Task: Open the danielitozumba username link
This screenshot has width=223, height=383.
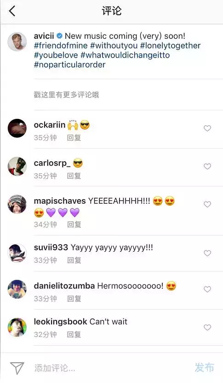Action: coord(64,286)
